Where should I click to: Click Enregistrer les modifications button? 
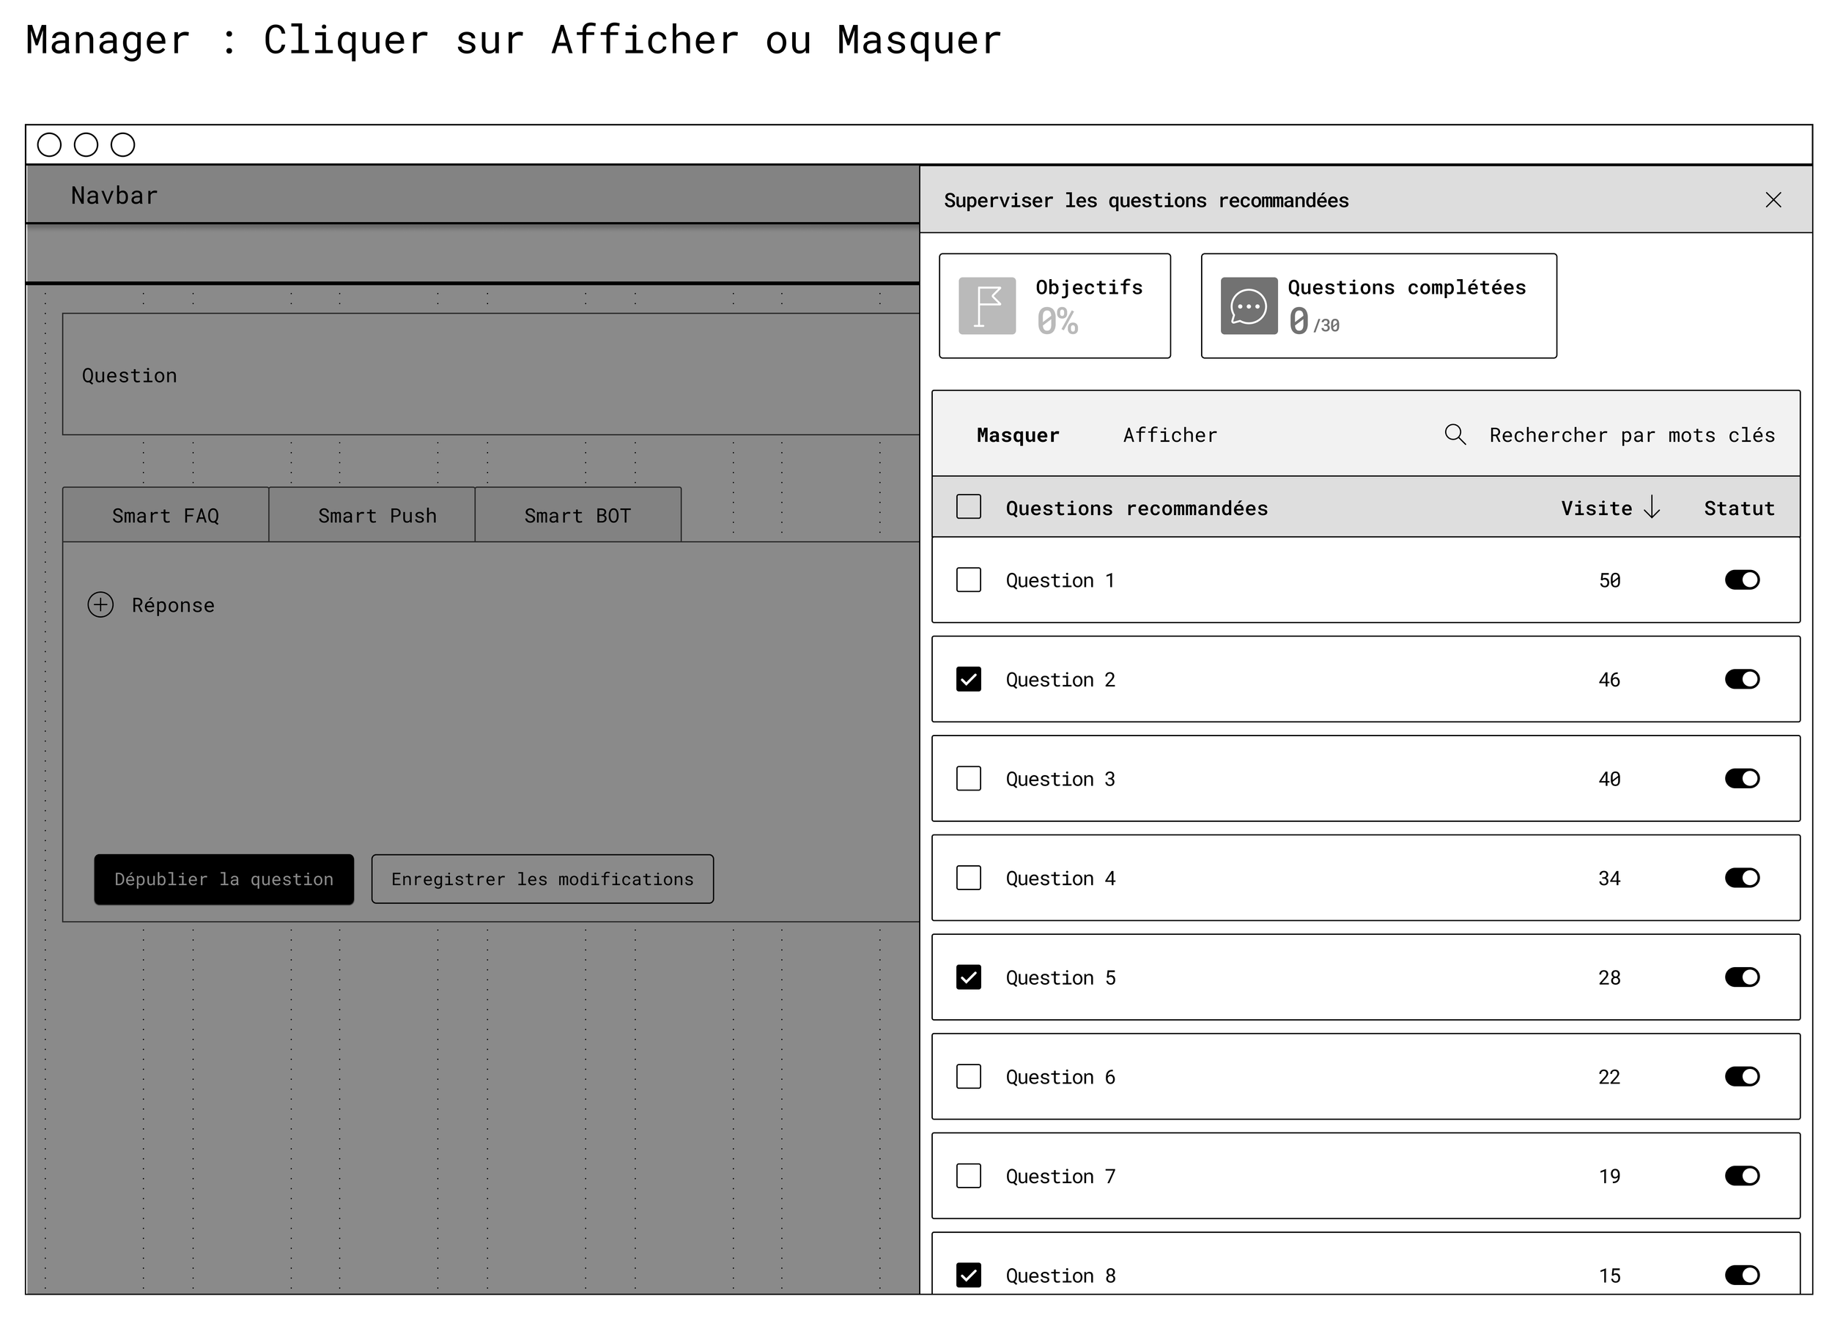[x=542, y=878]
